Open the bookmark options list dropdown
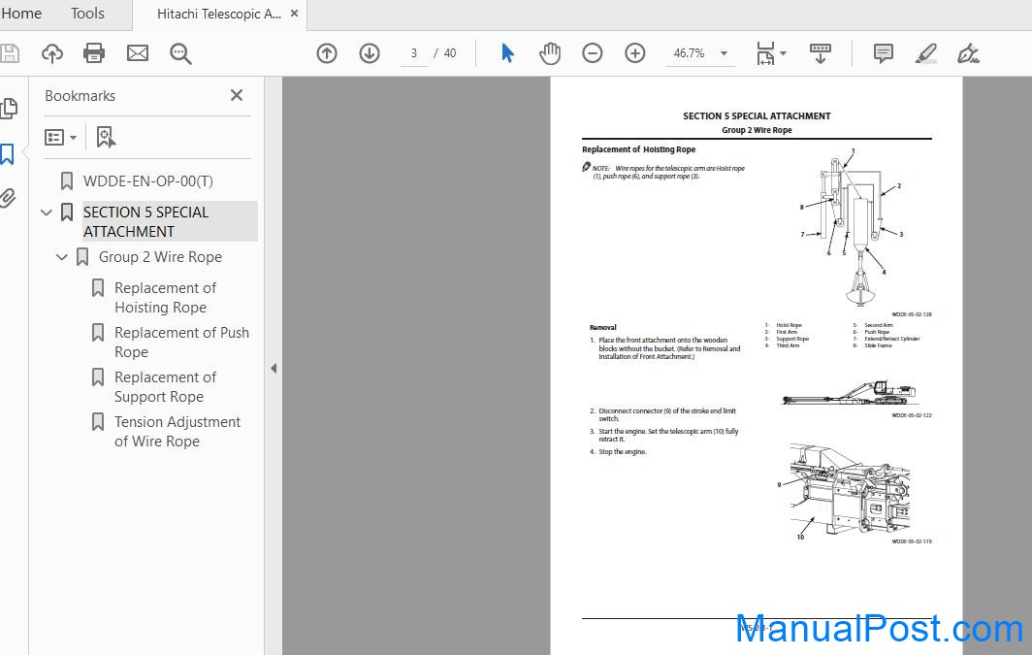 pos(60,137)
